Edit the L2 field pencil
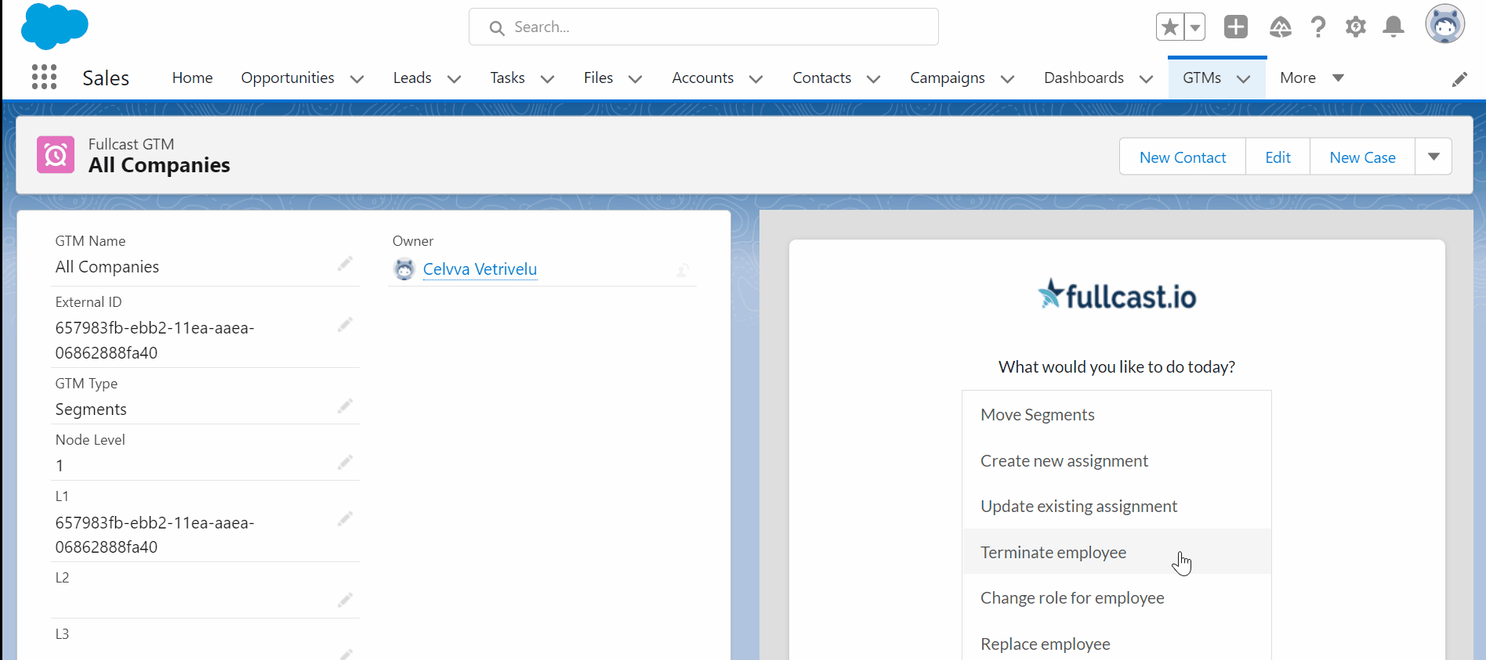The width and height of the screenshot is (1486, 660). [345, 600]
